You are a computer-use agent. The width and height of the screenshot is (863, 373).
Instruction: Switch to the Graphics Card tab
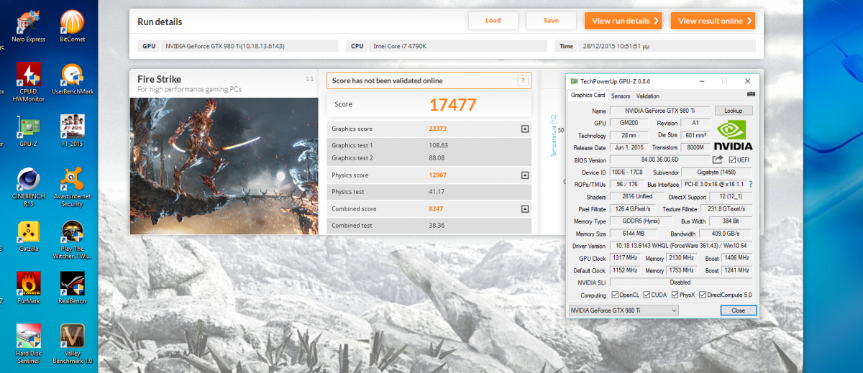pyautogui.click(x=588, y=95)
